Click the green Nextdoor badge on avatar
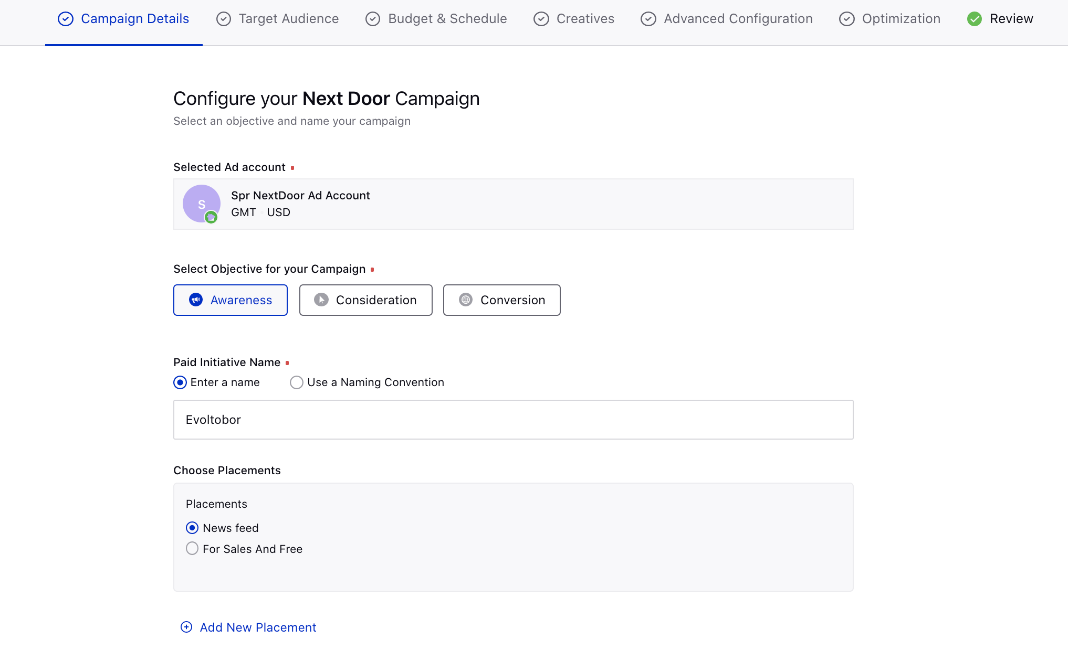1068x661 pixels. click(x=211, y=217)
